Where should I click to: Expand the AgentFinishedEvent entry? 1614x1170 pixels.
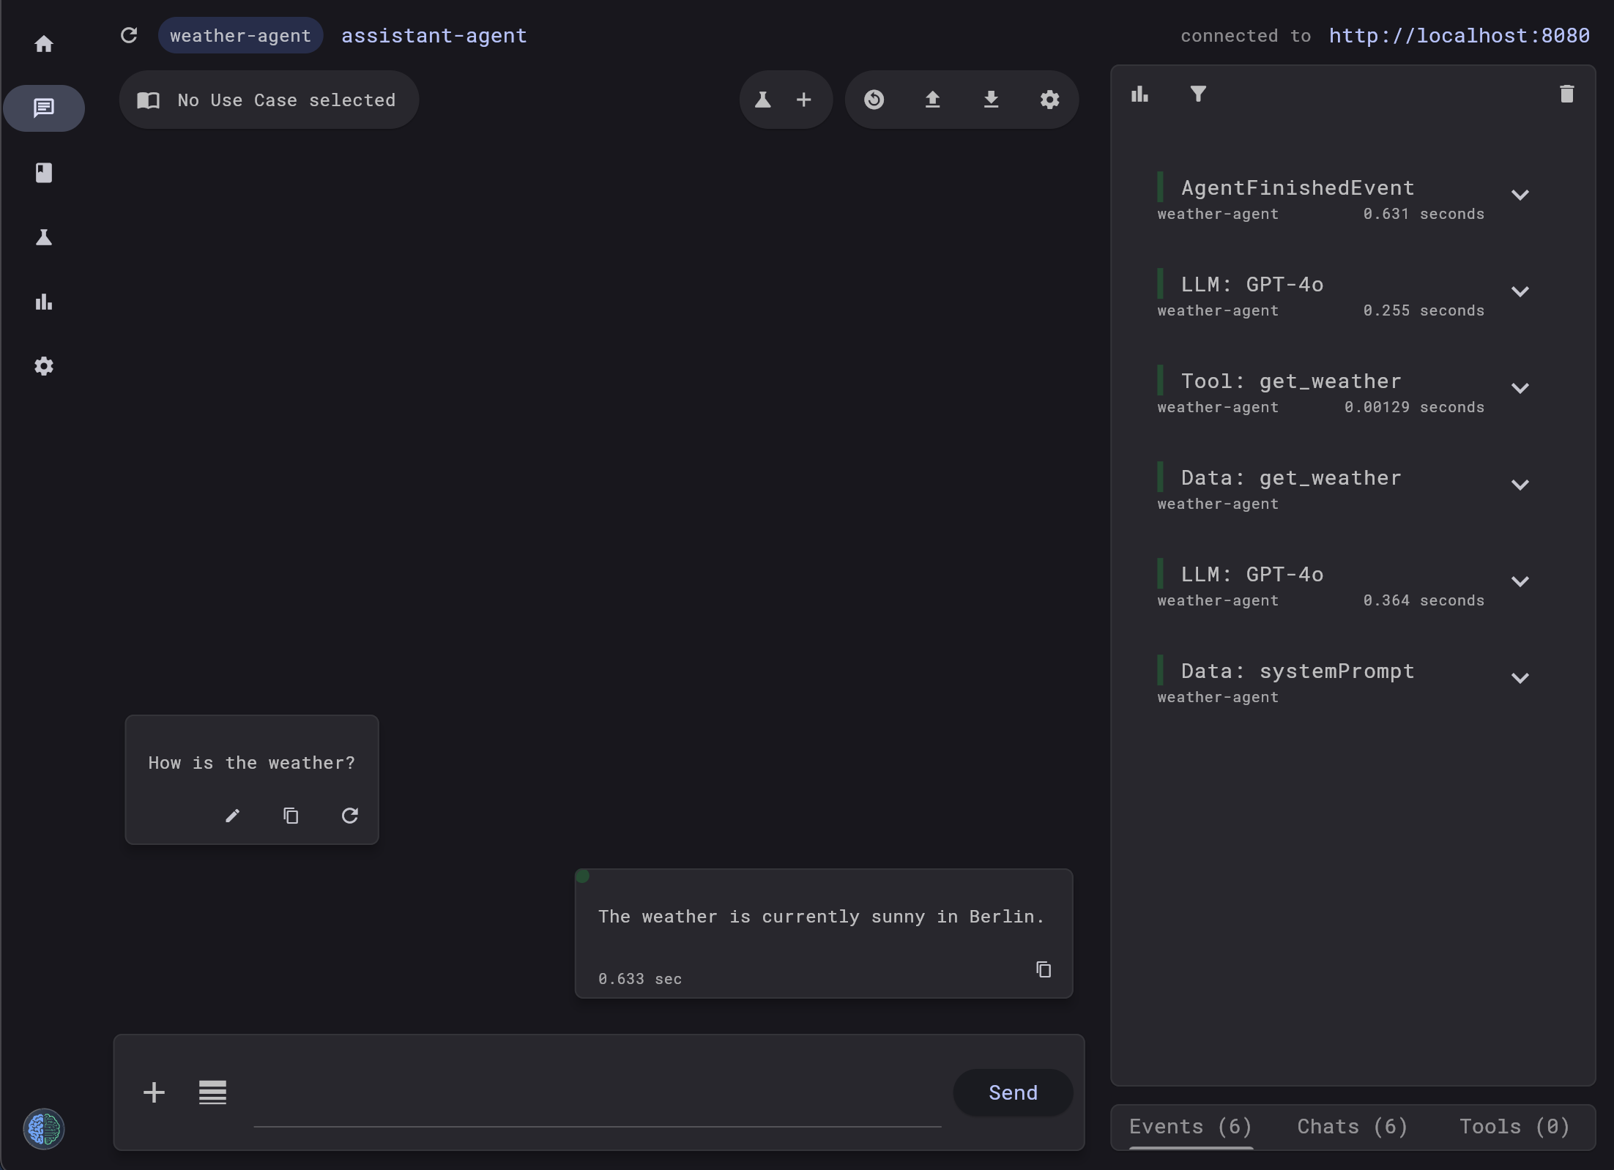[1520, 195]
